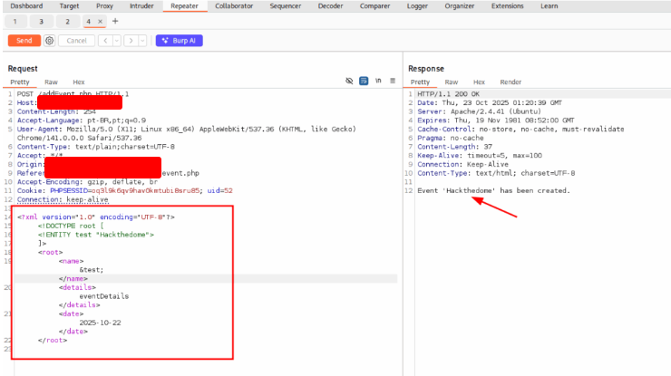
Task: Open the Repeater send settings gear
Action: pos(49,41)
